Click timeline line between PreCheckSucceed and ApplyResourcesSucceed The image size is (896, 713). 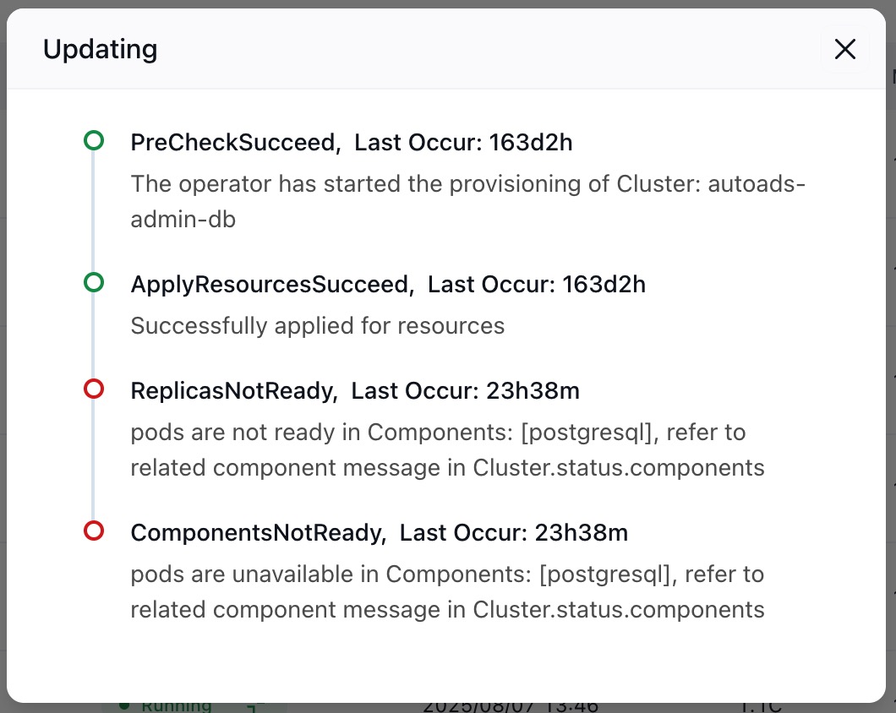pyautogui.click(x=94, y=212)
